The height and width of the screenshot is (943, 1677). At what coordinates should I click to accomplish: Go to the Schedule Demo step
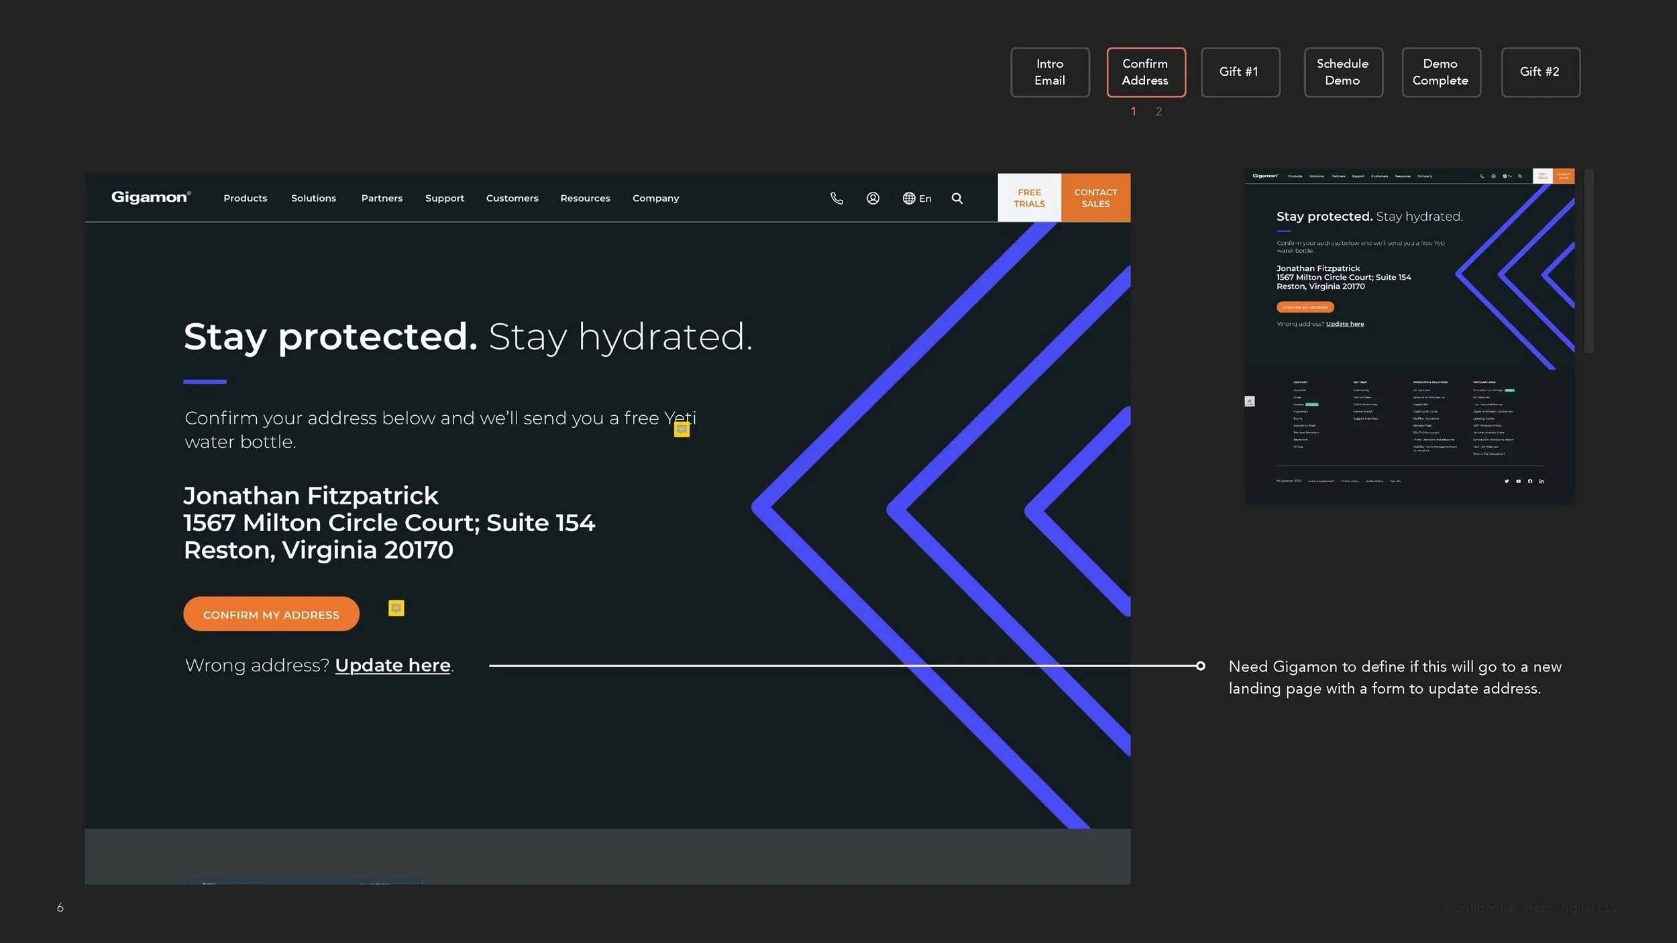[1344, 72]
